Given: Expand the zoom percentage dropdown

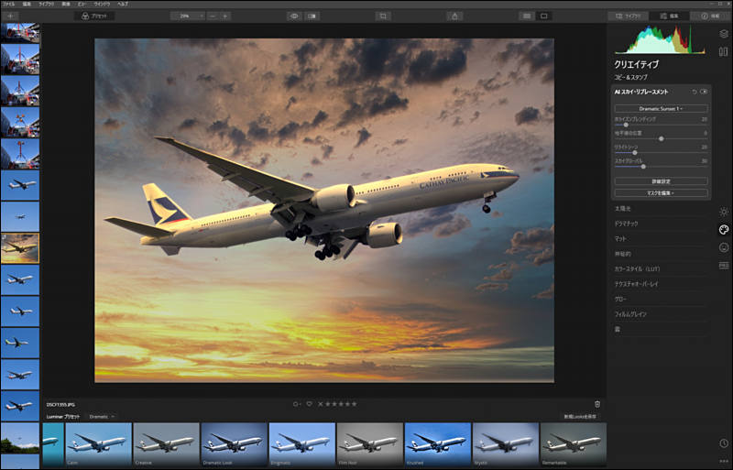Looking at the screenshot, I should coord(188,16).
